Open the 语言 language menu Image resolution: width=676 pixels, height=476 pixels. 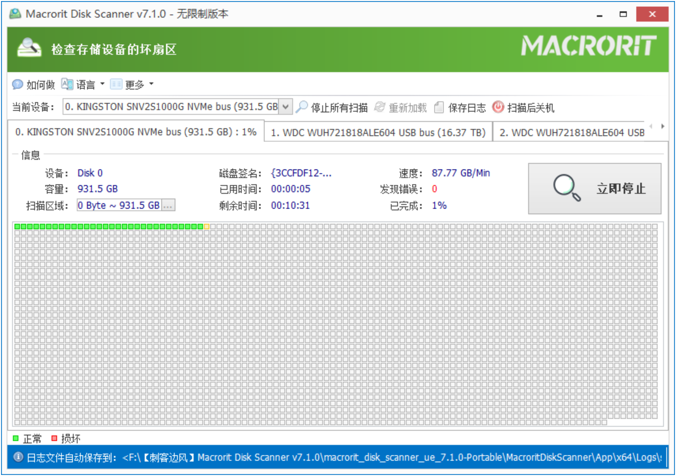79,84
